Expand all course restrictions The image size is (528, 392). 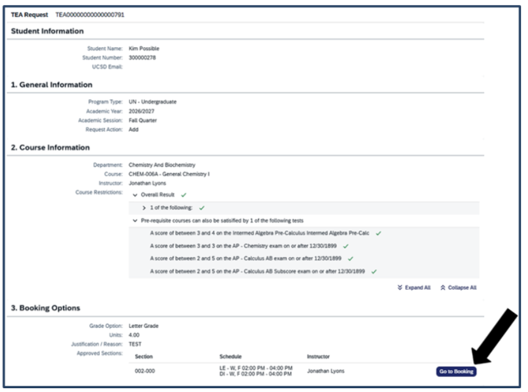click(414, 287)
